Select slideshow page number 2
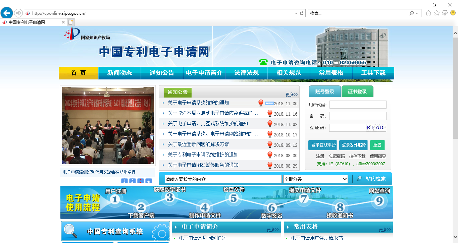The width and height of the screenshot is (458, 243). 133,181
